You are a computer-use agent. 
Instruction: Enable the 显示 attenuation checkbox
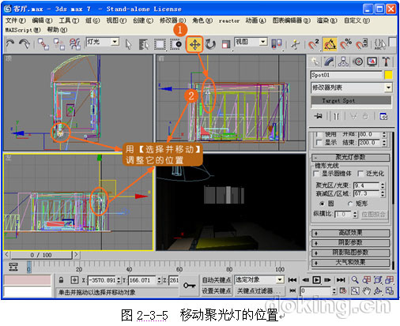[x=319, y=142]
